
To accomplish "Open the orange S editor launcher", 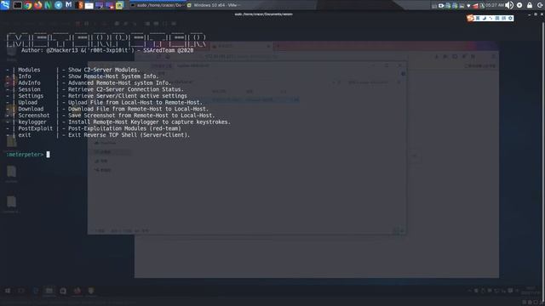I will [x=79, y=5].
